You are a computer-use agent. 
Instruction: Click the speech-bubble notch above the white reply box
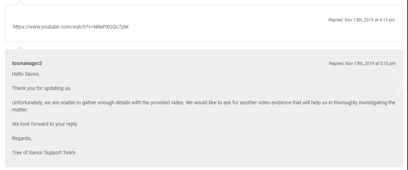click(21, 3)
